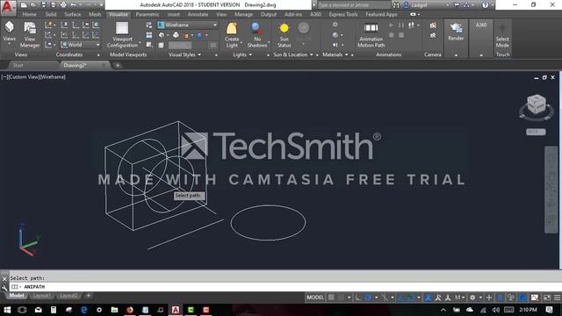562x316 pixels.
Task: Switch to the Parametric ribbon tab
Action: click(148, 14)
